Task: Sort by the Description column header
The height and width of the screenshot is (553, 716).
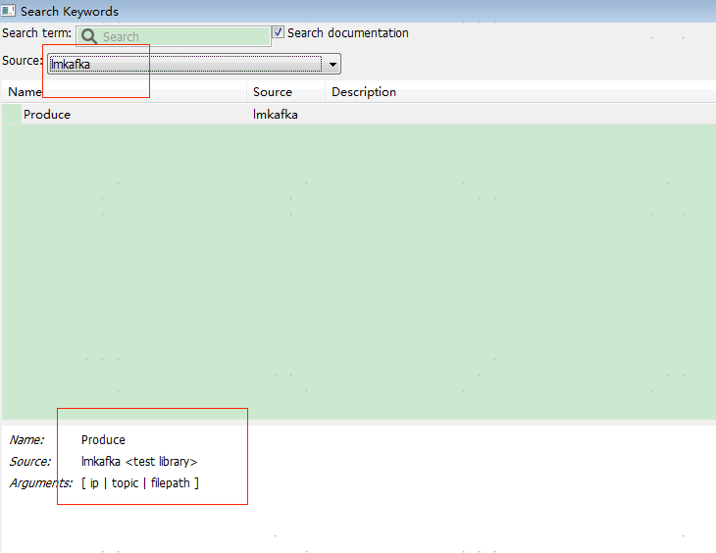Action: pyautogui.click(x=521, y=92)
